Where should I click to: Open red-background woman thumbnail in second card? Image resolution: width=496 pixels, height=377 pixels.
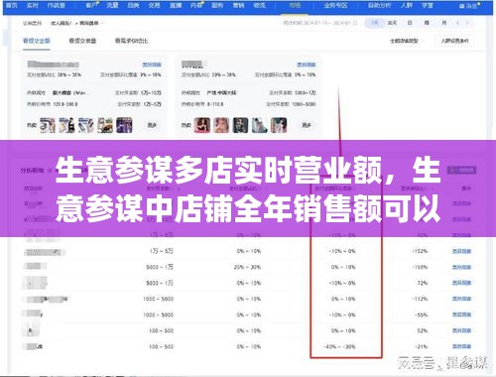pyautogui.click(x=202, y=125)
